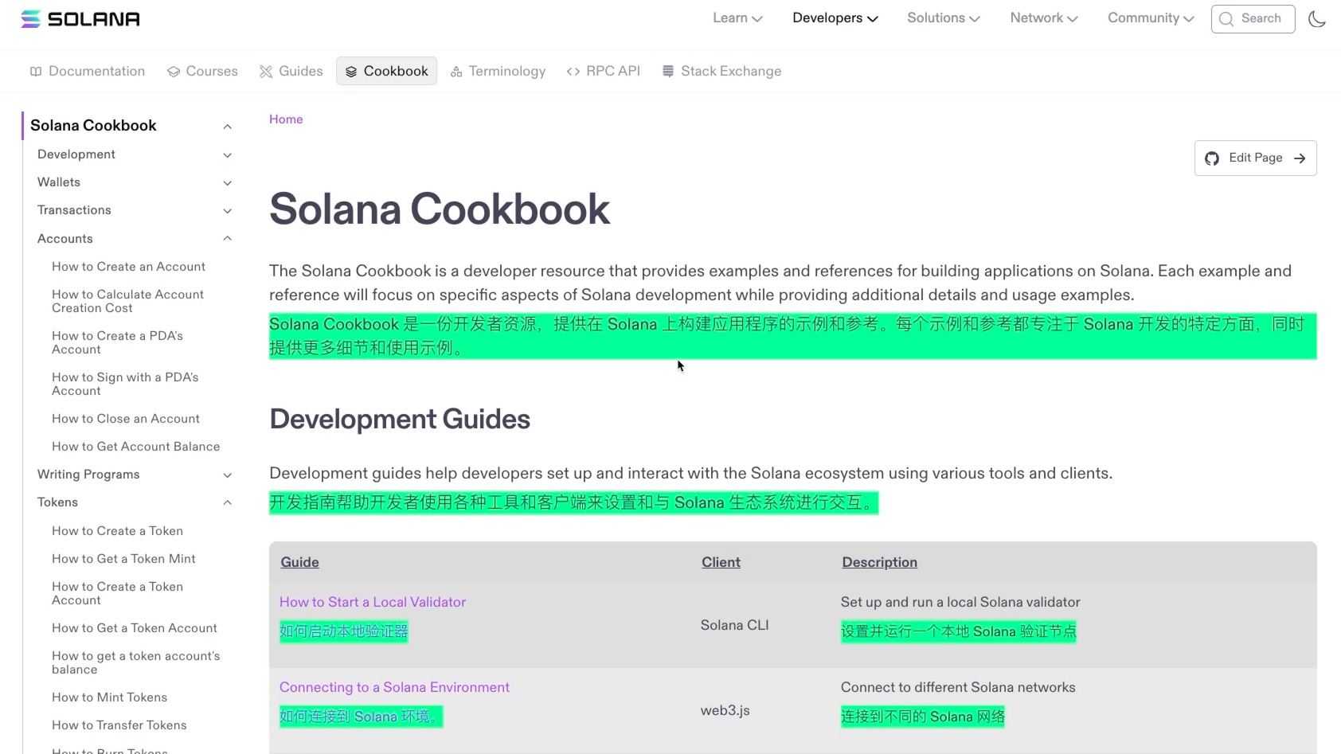Open the Learn menu

737,18
